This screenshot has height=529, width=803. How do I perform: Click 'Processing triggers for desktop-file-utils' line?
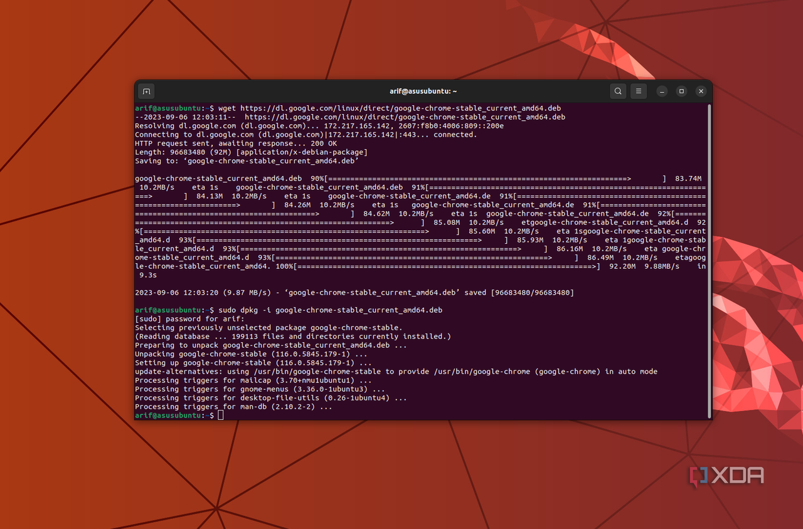(x=271, y=398)
